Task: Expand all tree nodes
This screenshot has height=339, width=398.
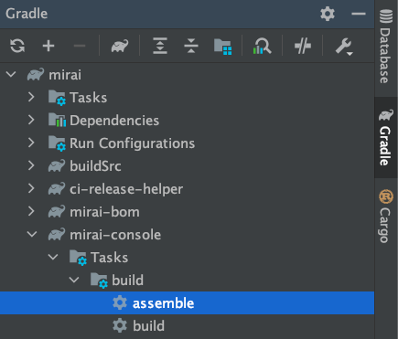Action: (x=160, y=46)
